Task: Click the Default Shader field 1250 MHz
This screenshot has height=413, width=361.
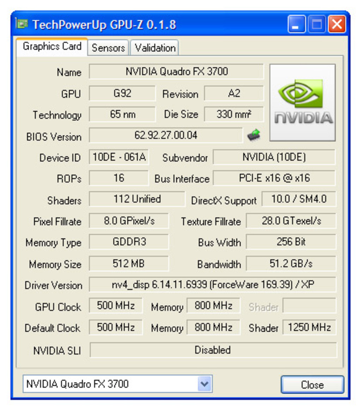Action: tap(310, 327)
